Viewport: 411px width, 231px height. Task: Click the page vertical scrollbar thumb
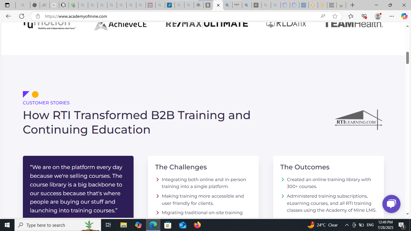pyautogui.click(x=408, y=58)
